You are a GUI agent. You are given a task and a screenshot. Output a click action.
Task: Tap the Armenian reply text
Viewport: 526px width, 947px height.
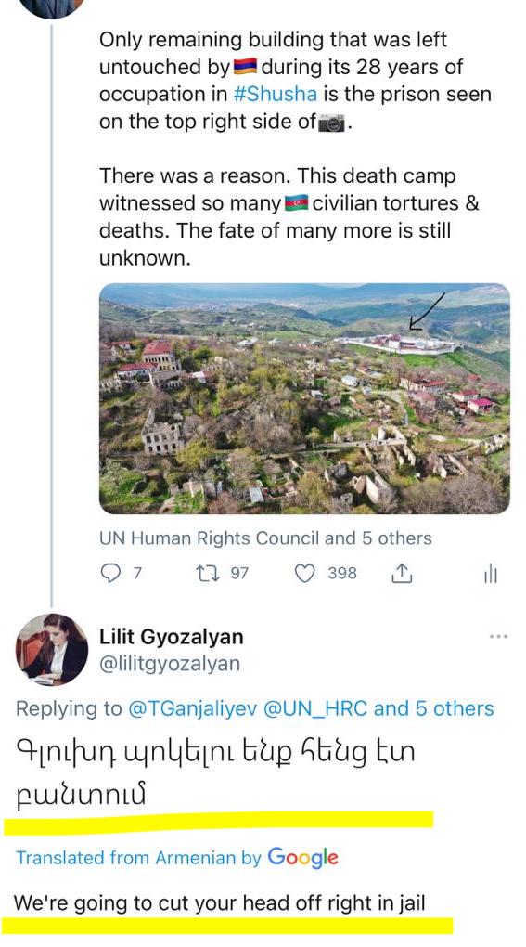214,773
